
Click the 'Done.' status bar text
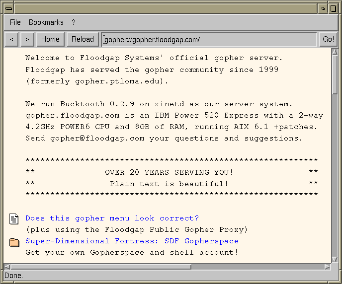coord(13,276)
